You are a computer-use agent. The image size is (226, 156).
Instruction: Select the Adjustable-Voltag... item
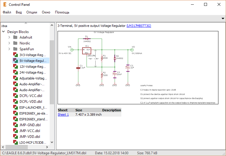[x=33, y=78]
